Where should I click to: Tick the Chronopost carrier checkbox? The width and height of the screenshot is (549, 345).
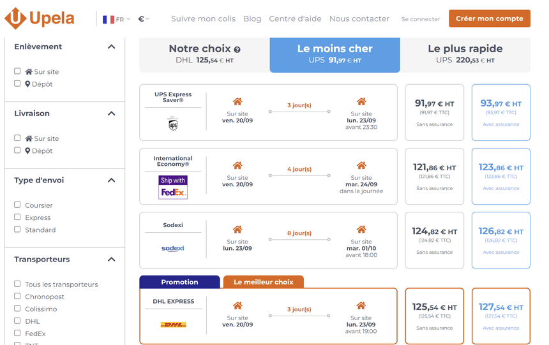pos(17,296)
